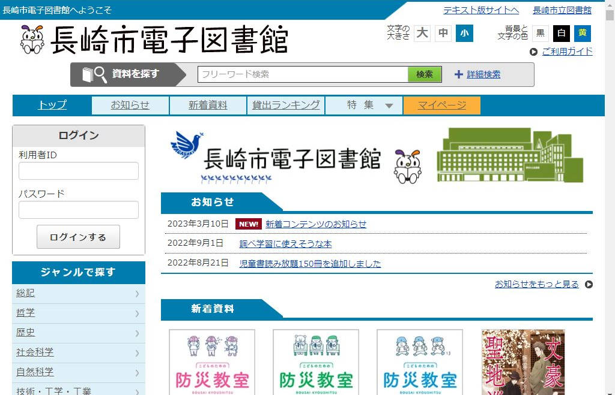Set text size to 小
This screenshot has height=395, width=615.
coord(464,33)
